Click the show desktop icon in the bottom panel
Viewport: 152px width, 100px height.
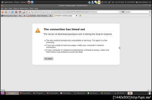pyautogui.click(x=3, y=93)
